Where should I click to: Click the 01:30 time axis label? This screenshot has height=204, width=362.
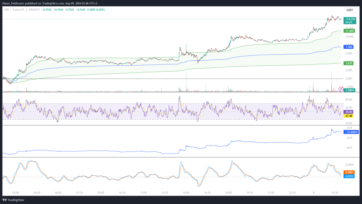(x=335, y=193)
